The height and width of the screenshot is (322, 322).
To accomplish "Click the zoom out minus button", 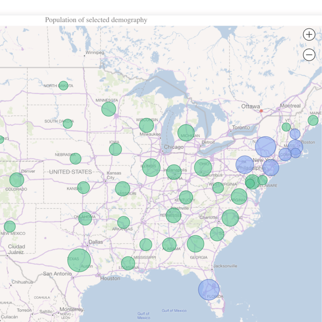I will click(x=309, y=55).
